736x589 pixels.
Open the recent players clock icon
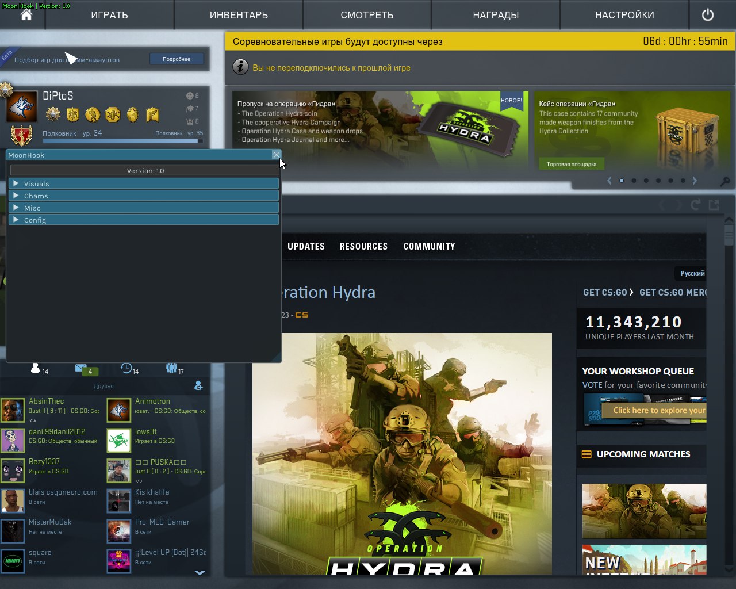tap(126, 368)
